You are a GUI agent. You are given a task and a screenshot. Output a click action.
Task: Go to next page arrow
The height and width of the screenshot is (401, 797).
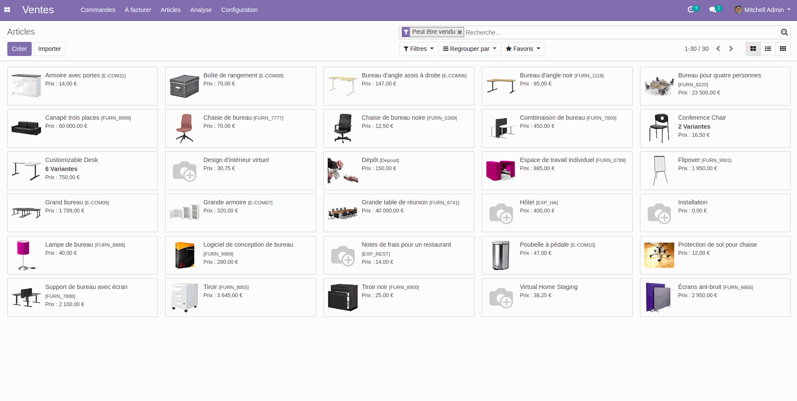click(731, 49)
